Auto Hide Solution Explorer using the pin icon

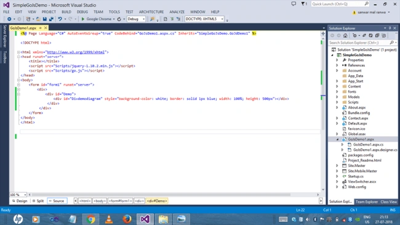click(390, 28)
